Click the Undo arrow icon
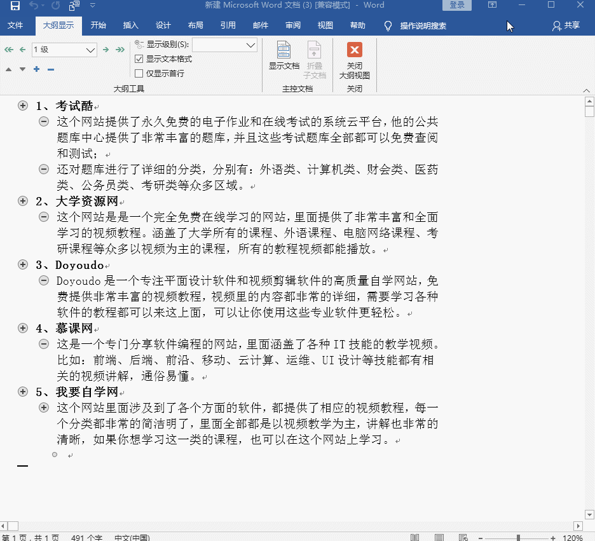Screen dimensions: 595x541 click(x=34, y=5)
